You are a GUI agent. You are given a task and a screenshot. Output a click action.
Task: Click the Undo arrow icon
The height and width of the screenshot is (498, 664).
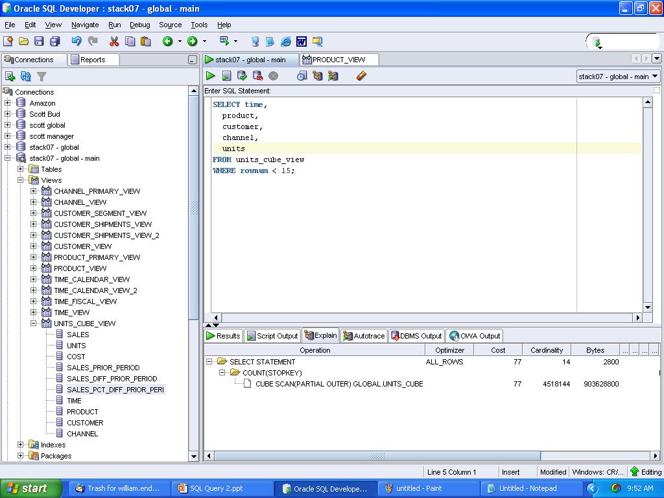click(x=77, y=41)
